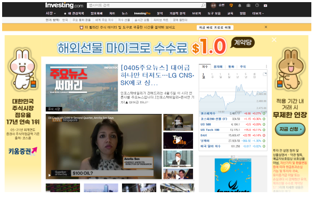
Task: Click the watchlist star icon
Action: (x=65, y=14)
